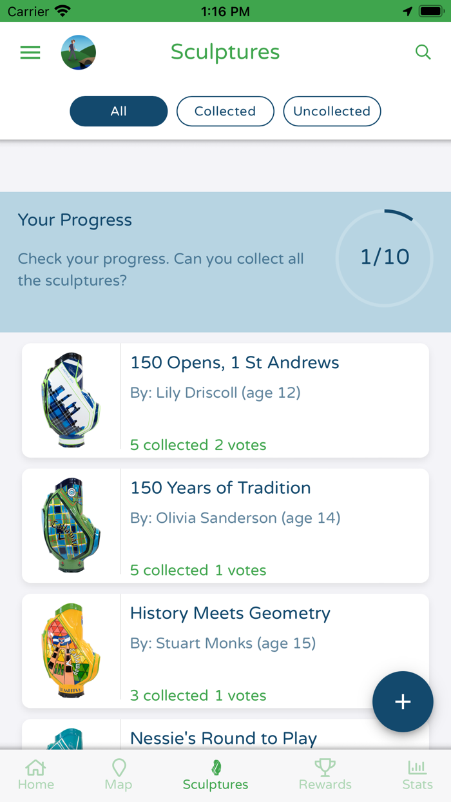Screen dimensions: 451x802
Task: Tap the yellow geometric golf bag thumbnail
Action: tap(71, 650)
